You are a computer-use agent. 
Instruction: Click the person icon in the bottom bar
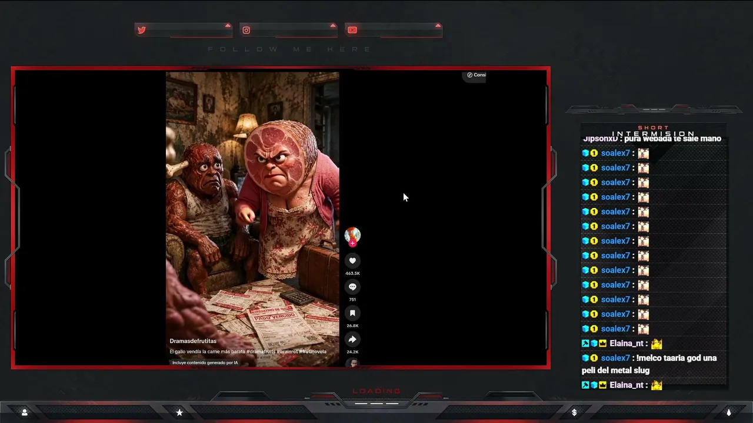click(x=24, y=412)
